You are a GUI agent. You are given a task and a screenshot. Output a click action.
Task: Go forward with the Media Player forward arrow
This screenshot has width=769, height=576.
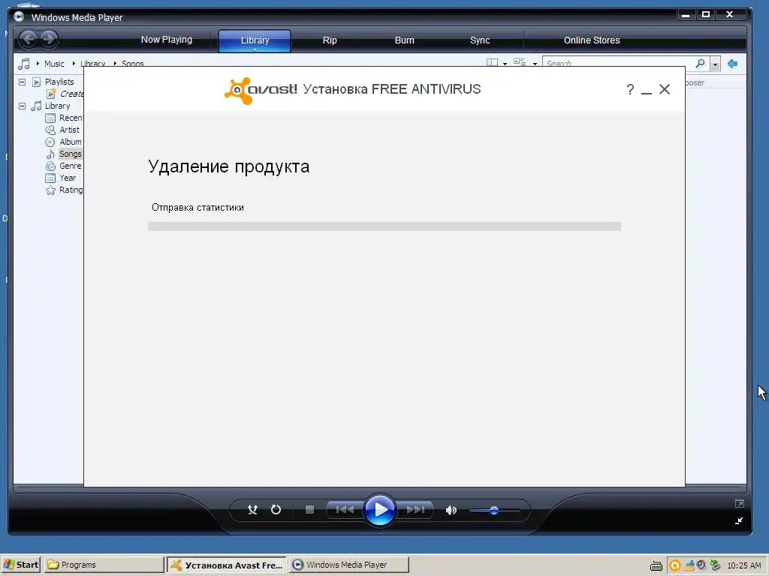pyautogui.click(x=49, y=39)
